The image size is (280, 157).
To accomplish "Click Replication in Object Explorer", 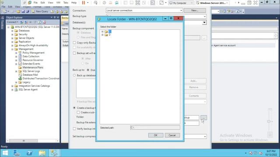I will [x=24, y=42].
